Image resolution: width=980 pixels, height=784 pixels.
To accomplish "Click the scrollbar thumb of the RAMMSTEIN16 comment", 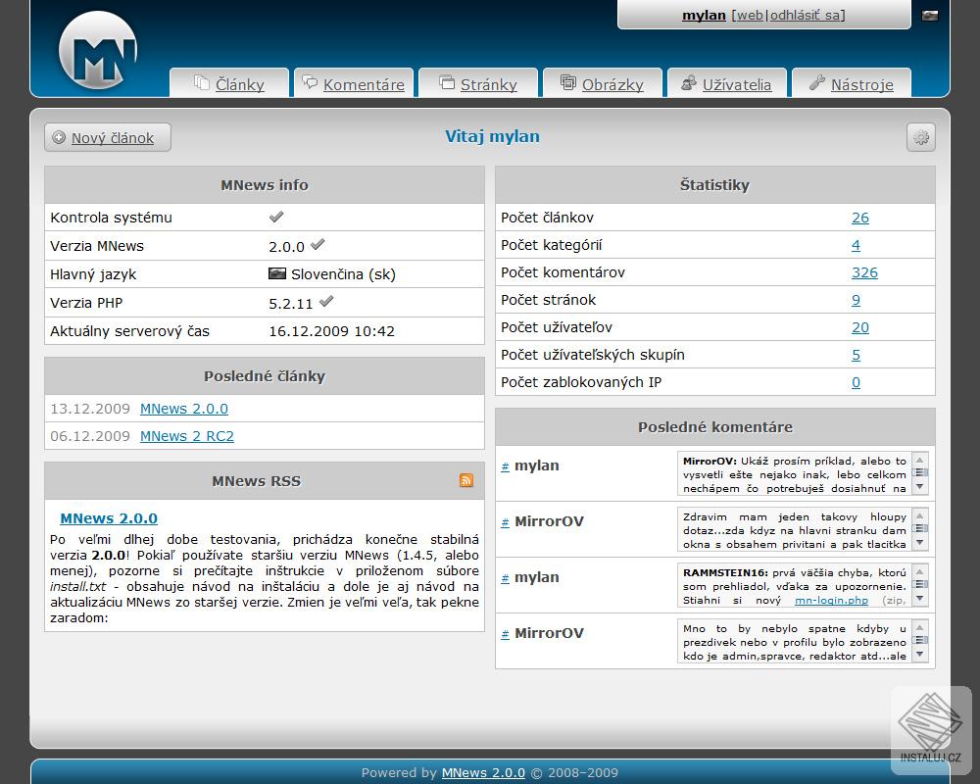I will point(920,584).
